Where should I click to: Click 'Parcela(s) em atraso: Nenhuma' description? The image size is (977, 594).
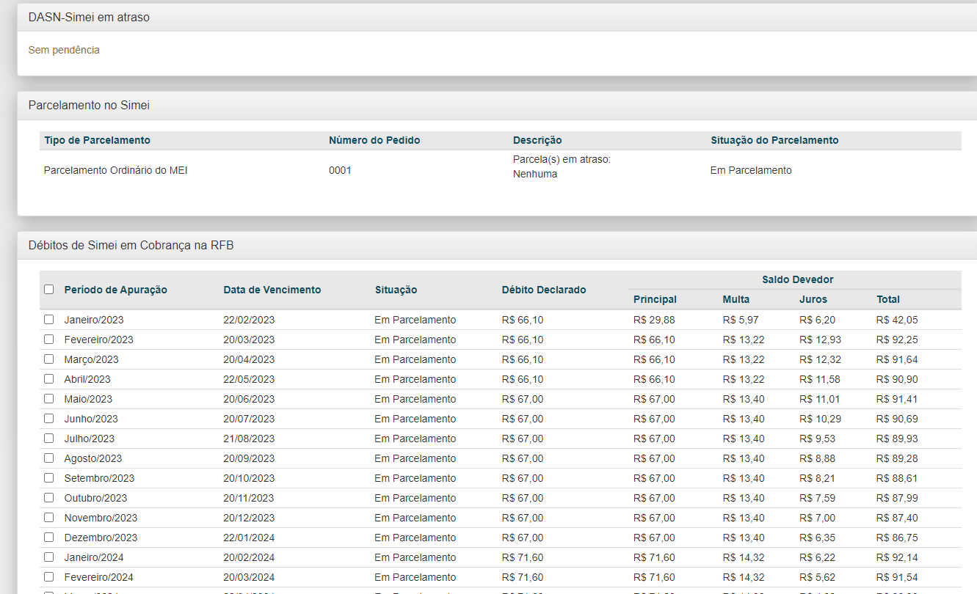[562, 166]
